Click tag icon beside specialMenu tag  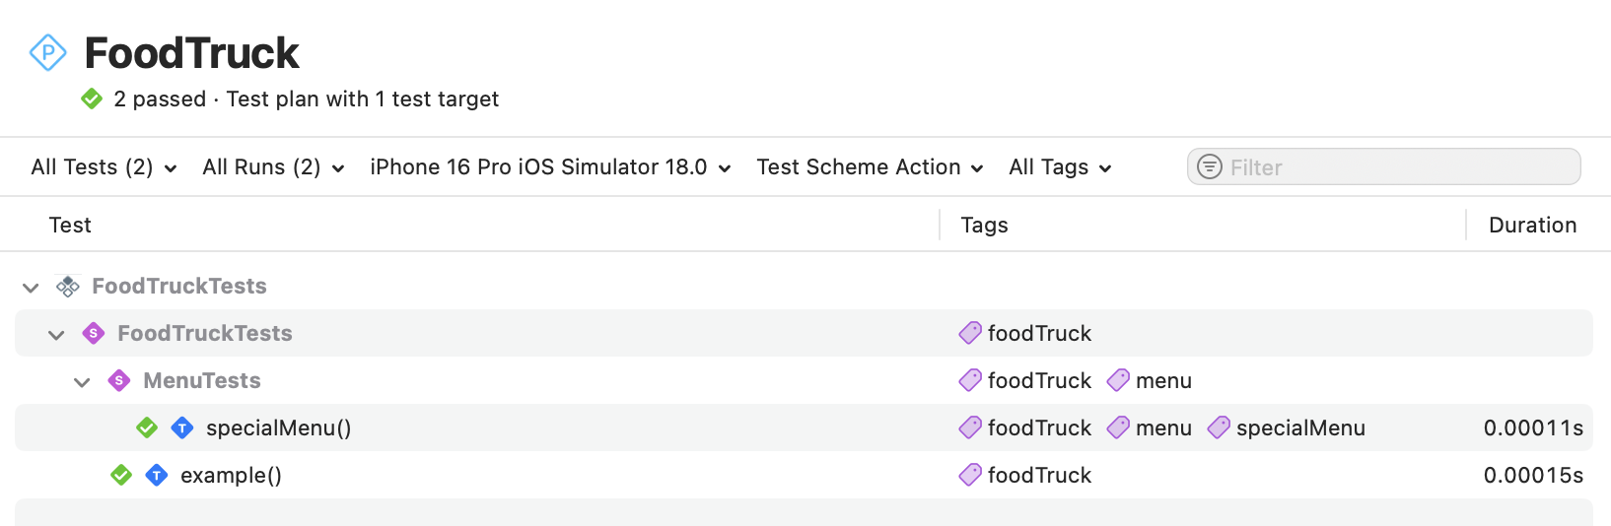(1219, 427)
